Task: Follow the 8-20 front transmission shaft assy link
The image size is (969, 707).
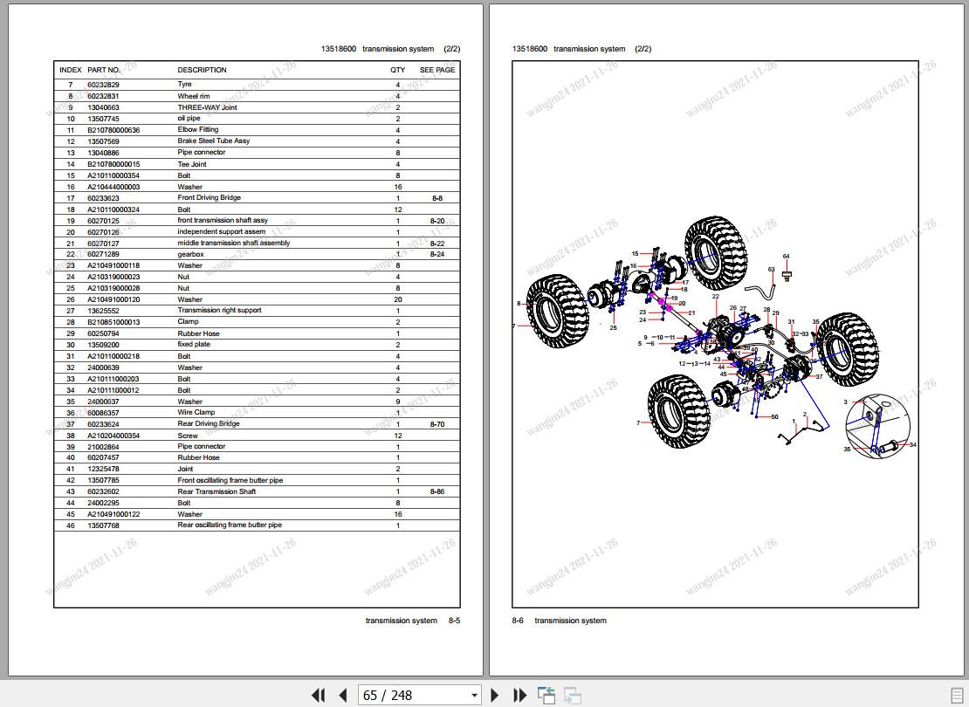Action: 437,220
